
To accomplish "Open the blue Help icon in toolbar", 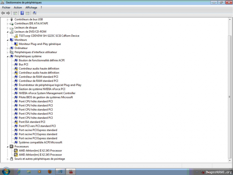I will coord(22,13).
